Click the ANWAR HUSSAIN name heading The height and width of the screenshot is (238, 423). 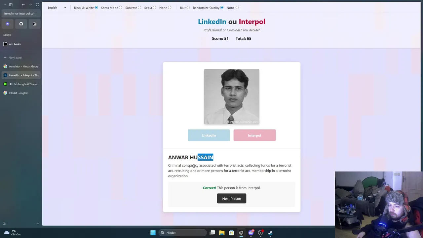pos(191,157)
